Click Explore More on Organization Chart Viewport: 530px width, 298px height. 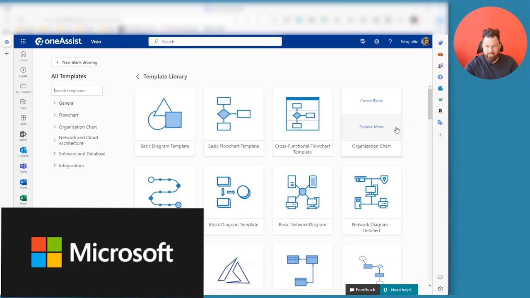pos(371,127)
